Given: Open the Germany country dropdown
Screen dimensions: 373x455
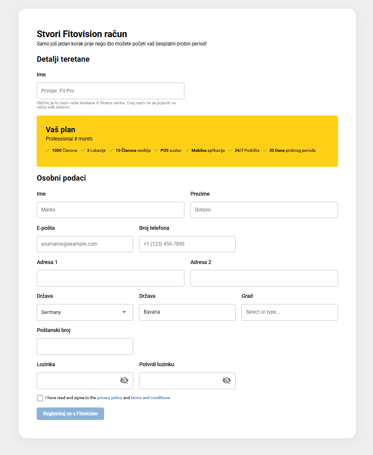Looking at the screenshot, I should coord(85,312).
